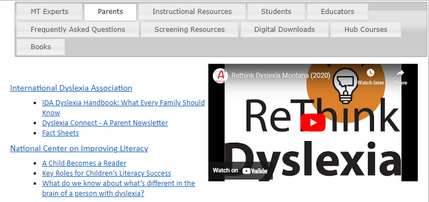
Task: Open the Hub Courses tab
Action: (x=366, y=30)
